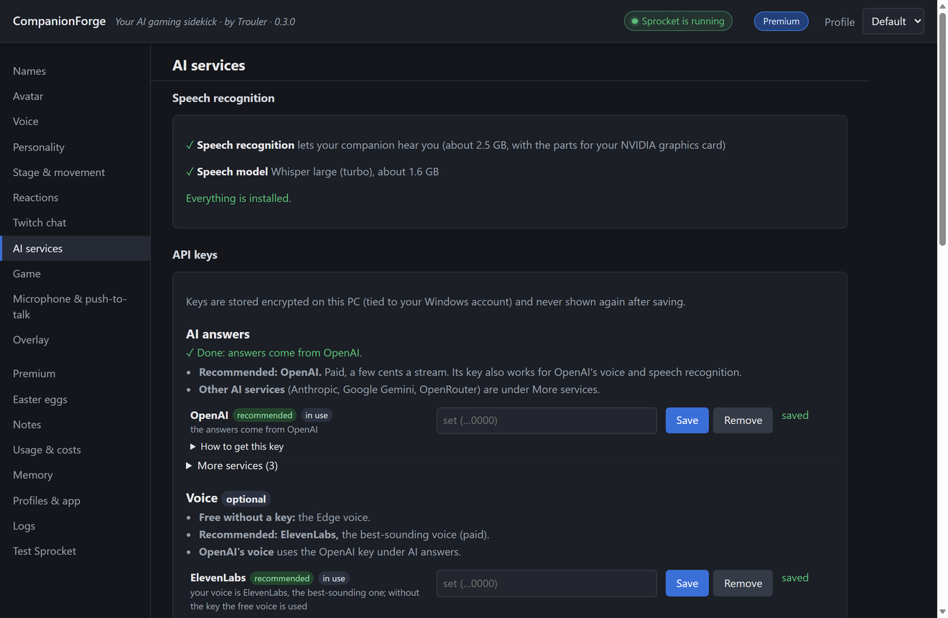Viewport: 948px width, 618px height.
Task: Open Twitch chat settings
Action: (75, 223)
